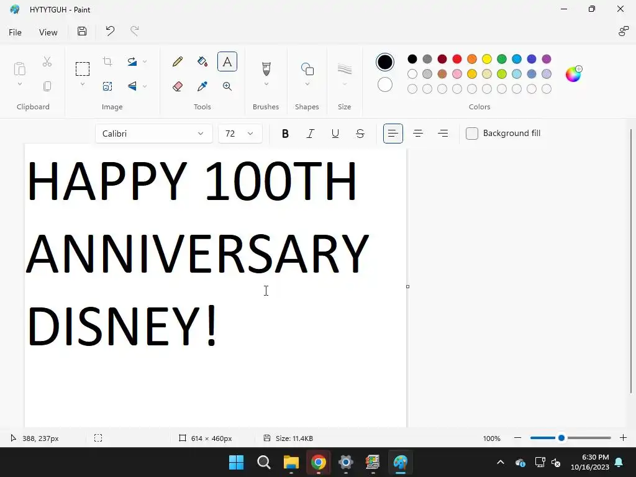Screen dimensions: 636x477
Task: Set text alignment to left
Action: point(393,134)
